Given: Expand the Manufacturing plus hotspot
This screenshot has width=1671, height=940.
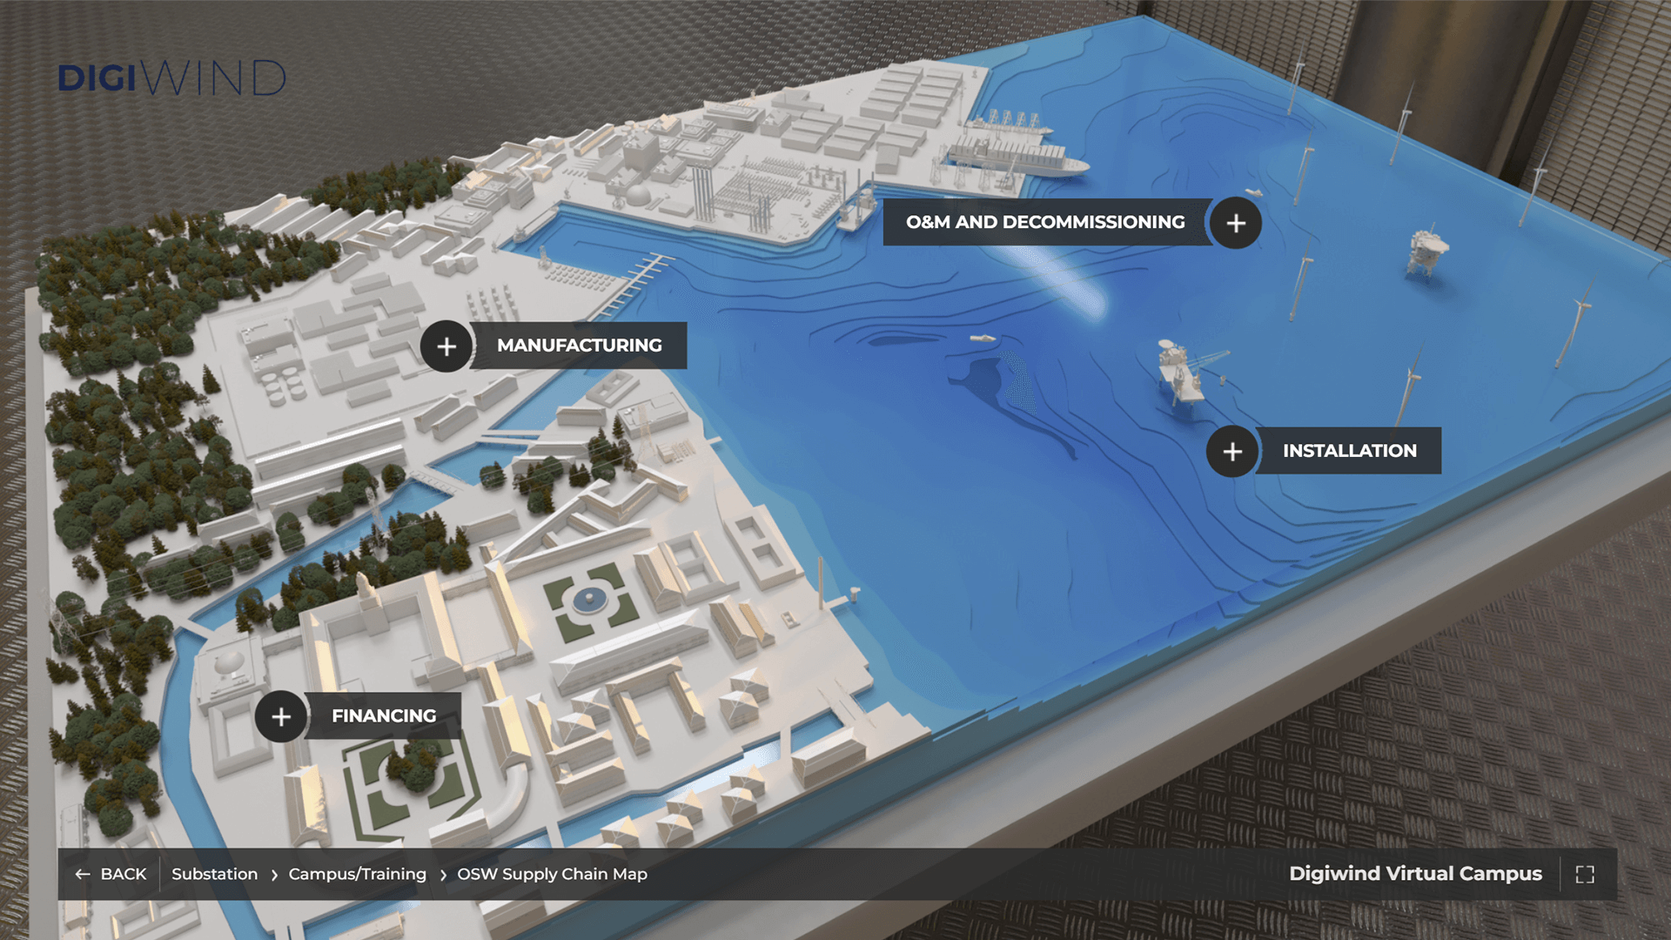Looking at the screenshot, I should pos(446,346).
